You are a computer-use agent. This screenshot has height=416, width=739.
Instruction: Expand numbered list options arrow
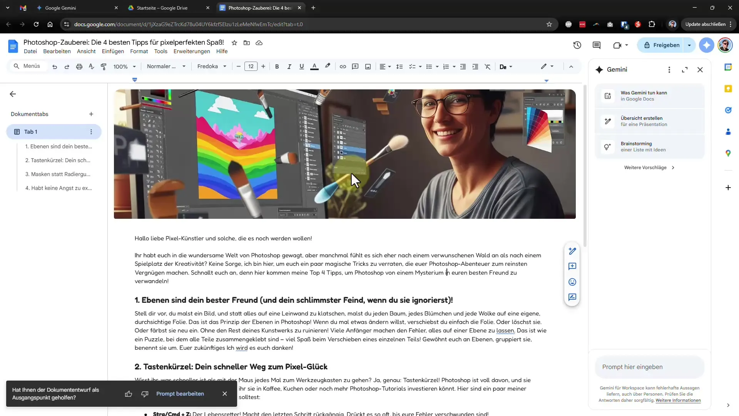(454, 67)
